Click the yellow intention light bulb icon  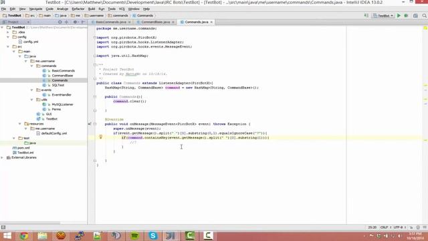[100, 137]
